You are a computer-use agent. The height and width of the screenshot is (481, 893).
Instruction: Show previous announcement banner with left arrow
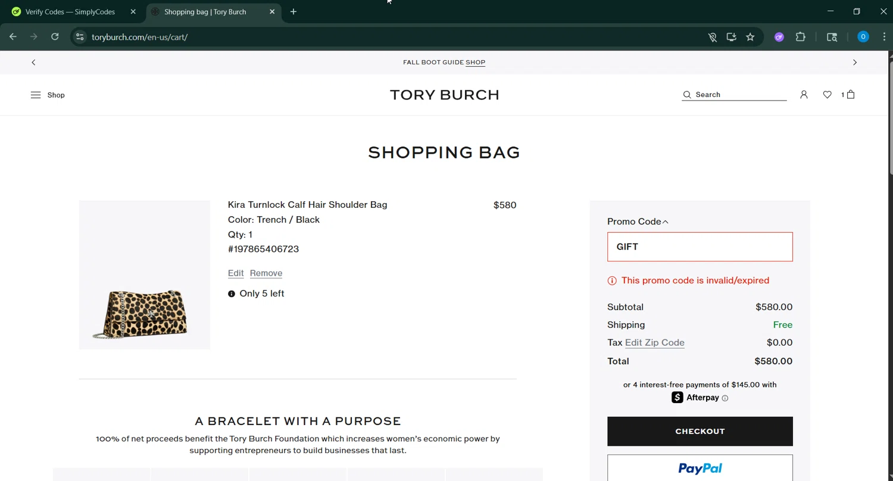click(33, 63)
